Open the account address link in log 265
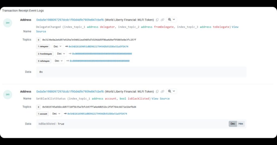 click(97, 114)
